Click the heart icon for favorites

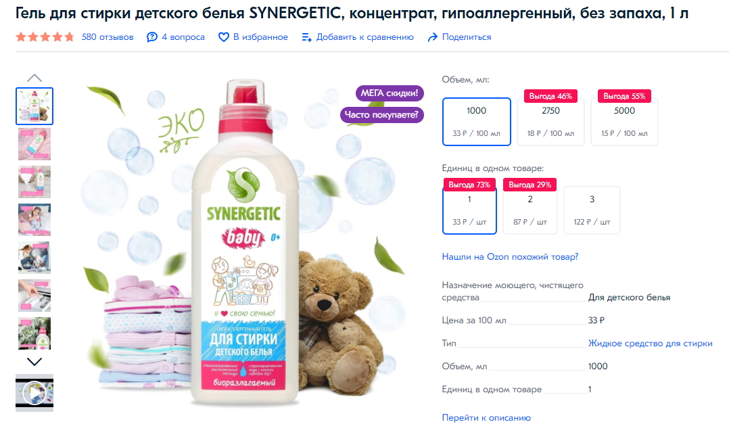[224, 37]
